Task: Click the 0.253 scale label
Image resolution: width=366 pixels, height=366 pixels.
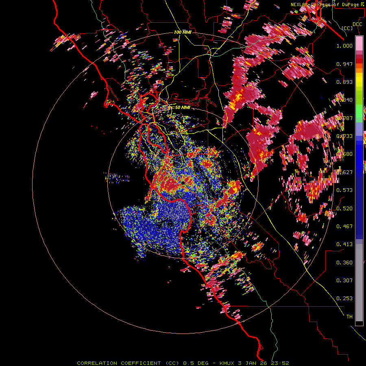Action: click(344, 298)
